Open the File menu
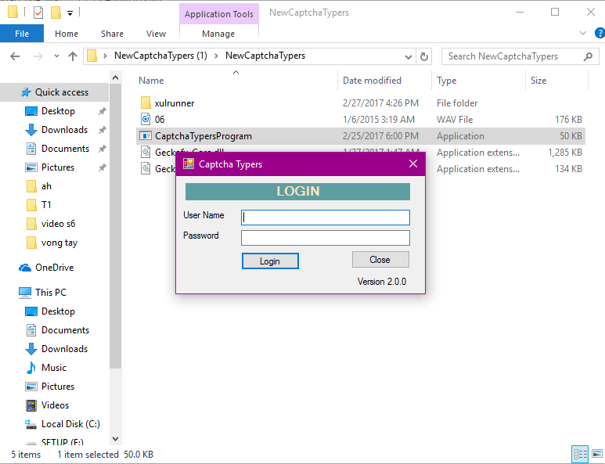605x464 pixels. (22, 34)
